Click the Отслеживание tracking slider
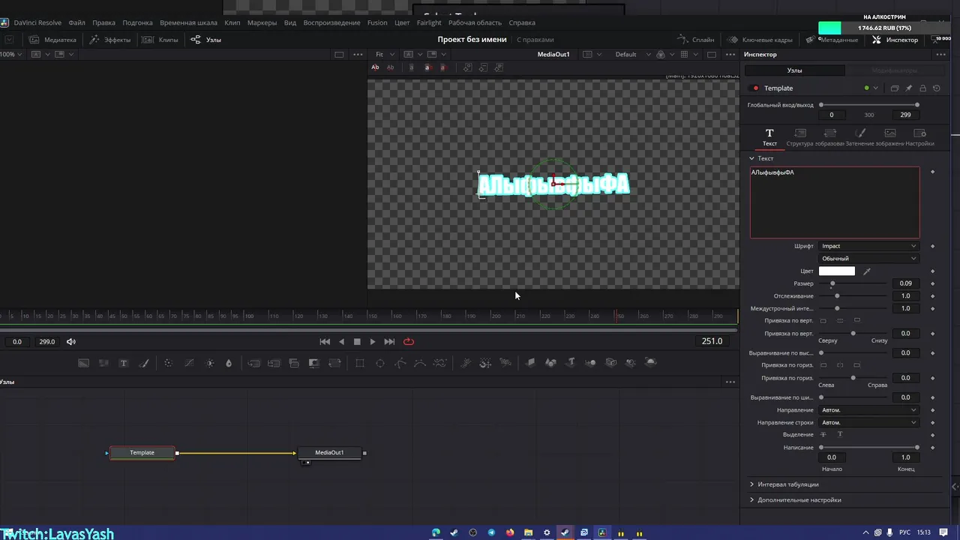This screenshot has height=540, width=960. pos(853,296)
